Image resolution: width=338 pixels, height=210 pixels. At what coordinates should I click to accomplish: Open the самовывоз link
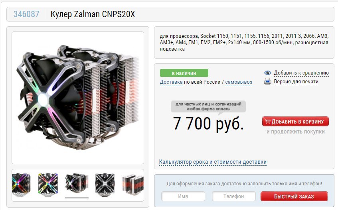tap(239, 82)
